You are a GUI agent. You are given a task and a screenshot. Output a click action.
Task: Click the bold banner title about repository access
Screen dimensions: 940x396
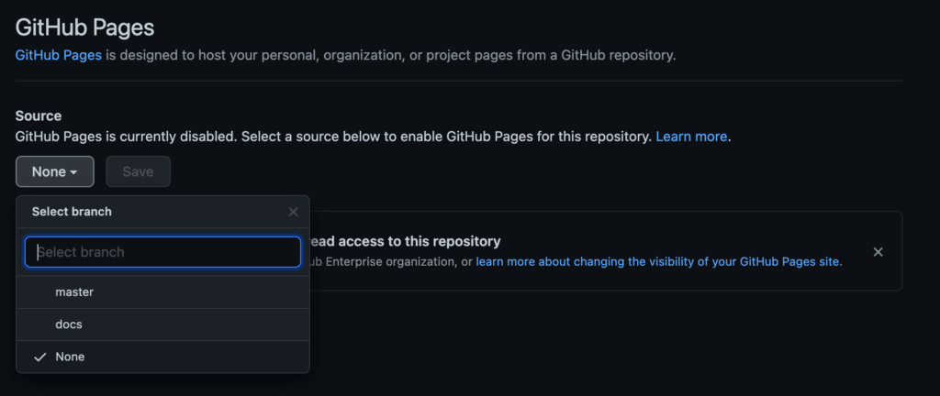(406, 241)
